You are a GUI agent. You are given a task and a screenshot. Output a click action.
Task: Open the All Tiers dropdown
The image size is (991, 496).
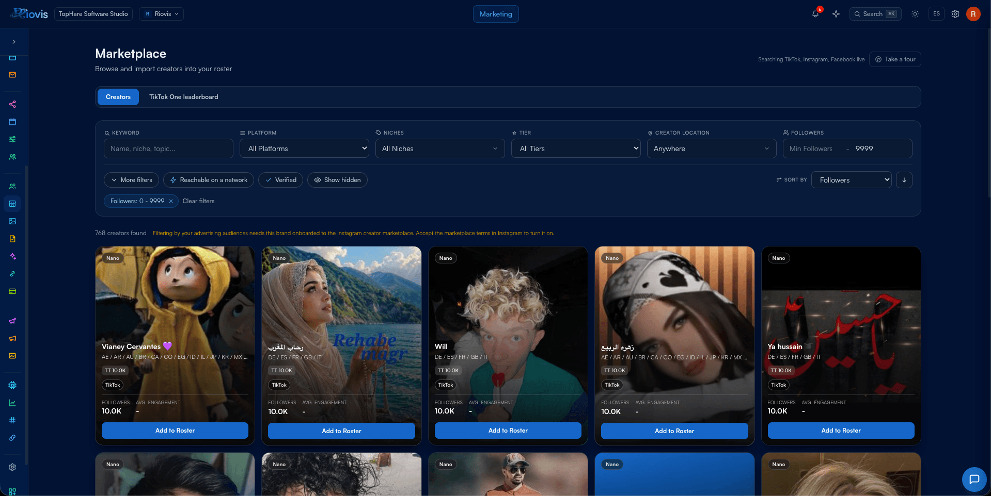tap(576, 148)
